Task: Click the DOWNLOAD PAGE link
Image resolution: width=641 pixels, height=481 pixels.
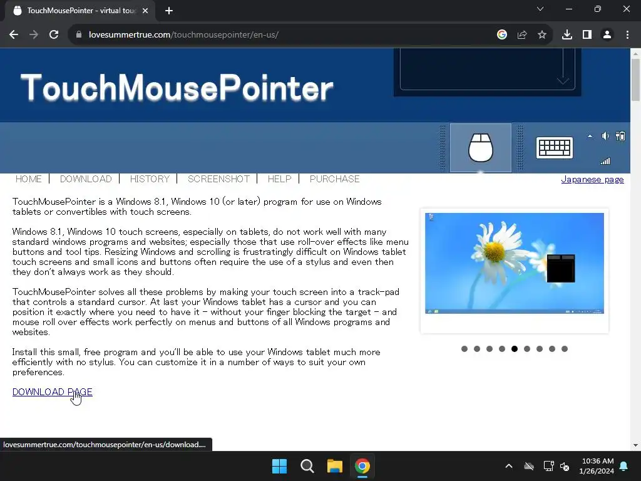Action: pos(53,392)
